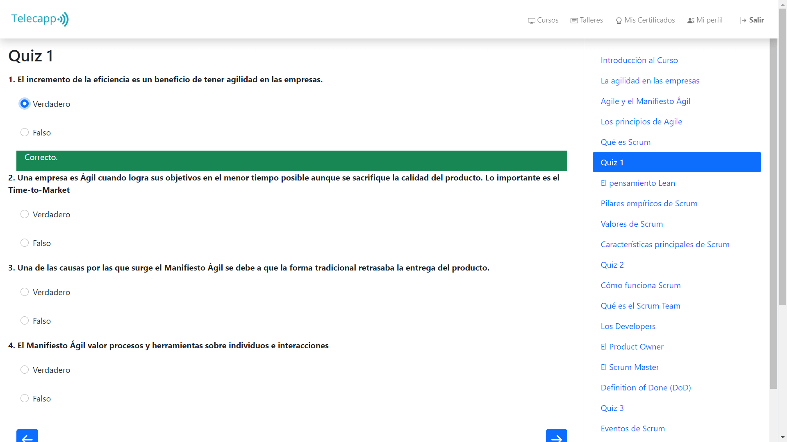Image resolution: width=787 pixels, height=442 pixels.
Task: Select Verdadero for question 3
Action: click(25, 292)
